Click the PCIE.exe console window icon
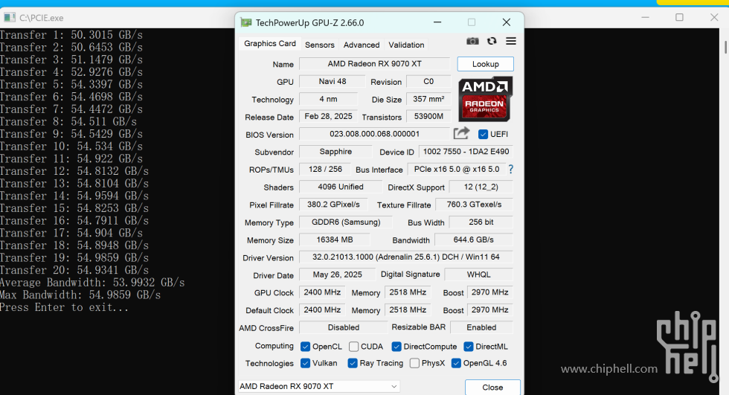Screen dimensions: 729x395 coord(9,18)
